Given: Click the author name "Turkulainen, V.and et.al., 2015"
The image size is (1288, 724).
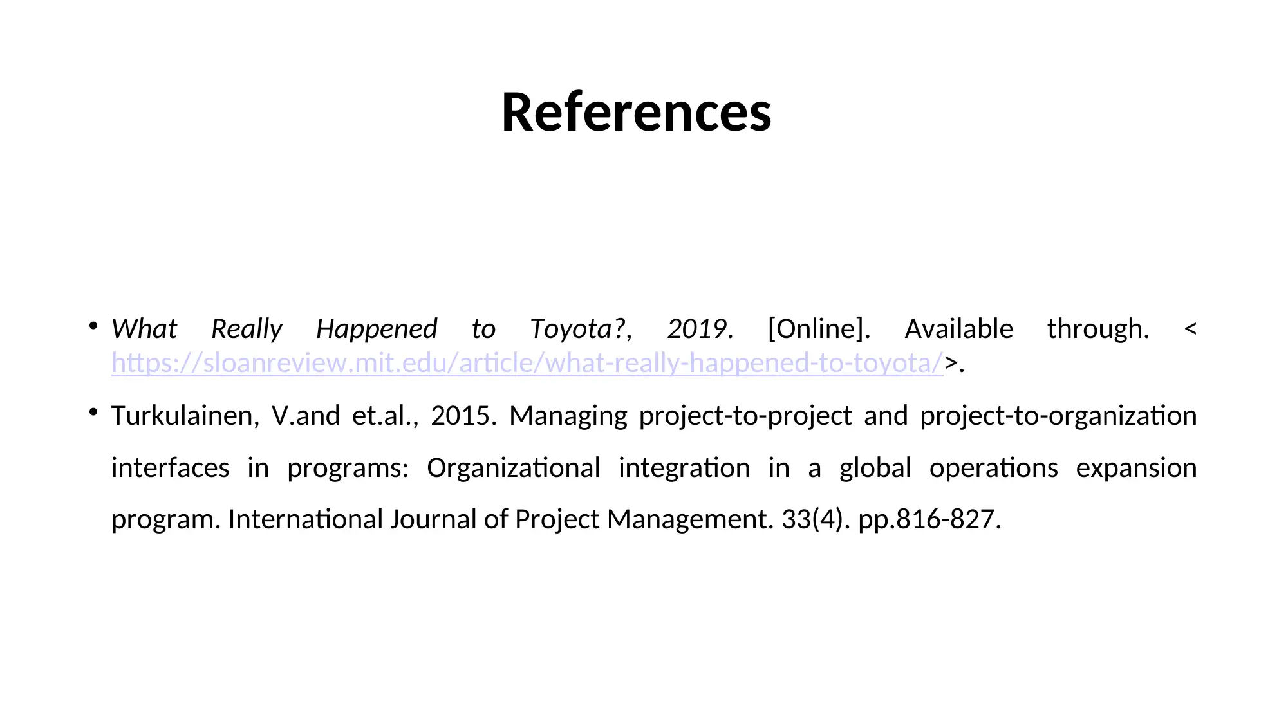Looking at the screenshot, I should [301, 416].
